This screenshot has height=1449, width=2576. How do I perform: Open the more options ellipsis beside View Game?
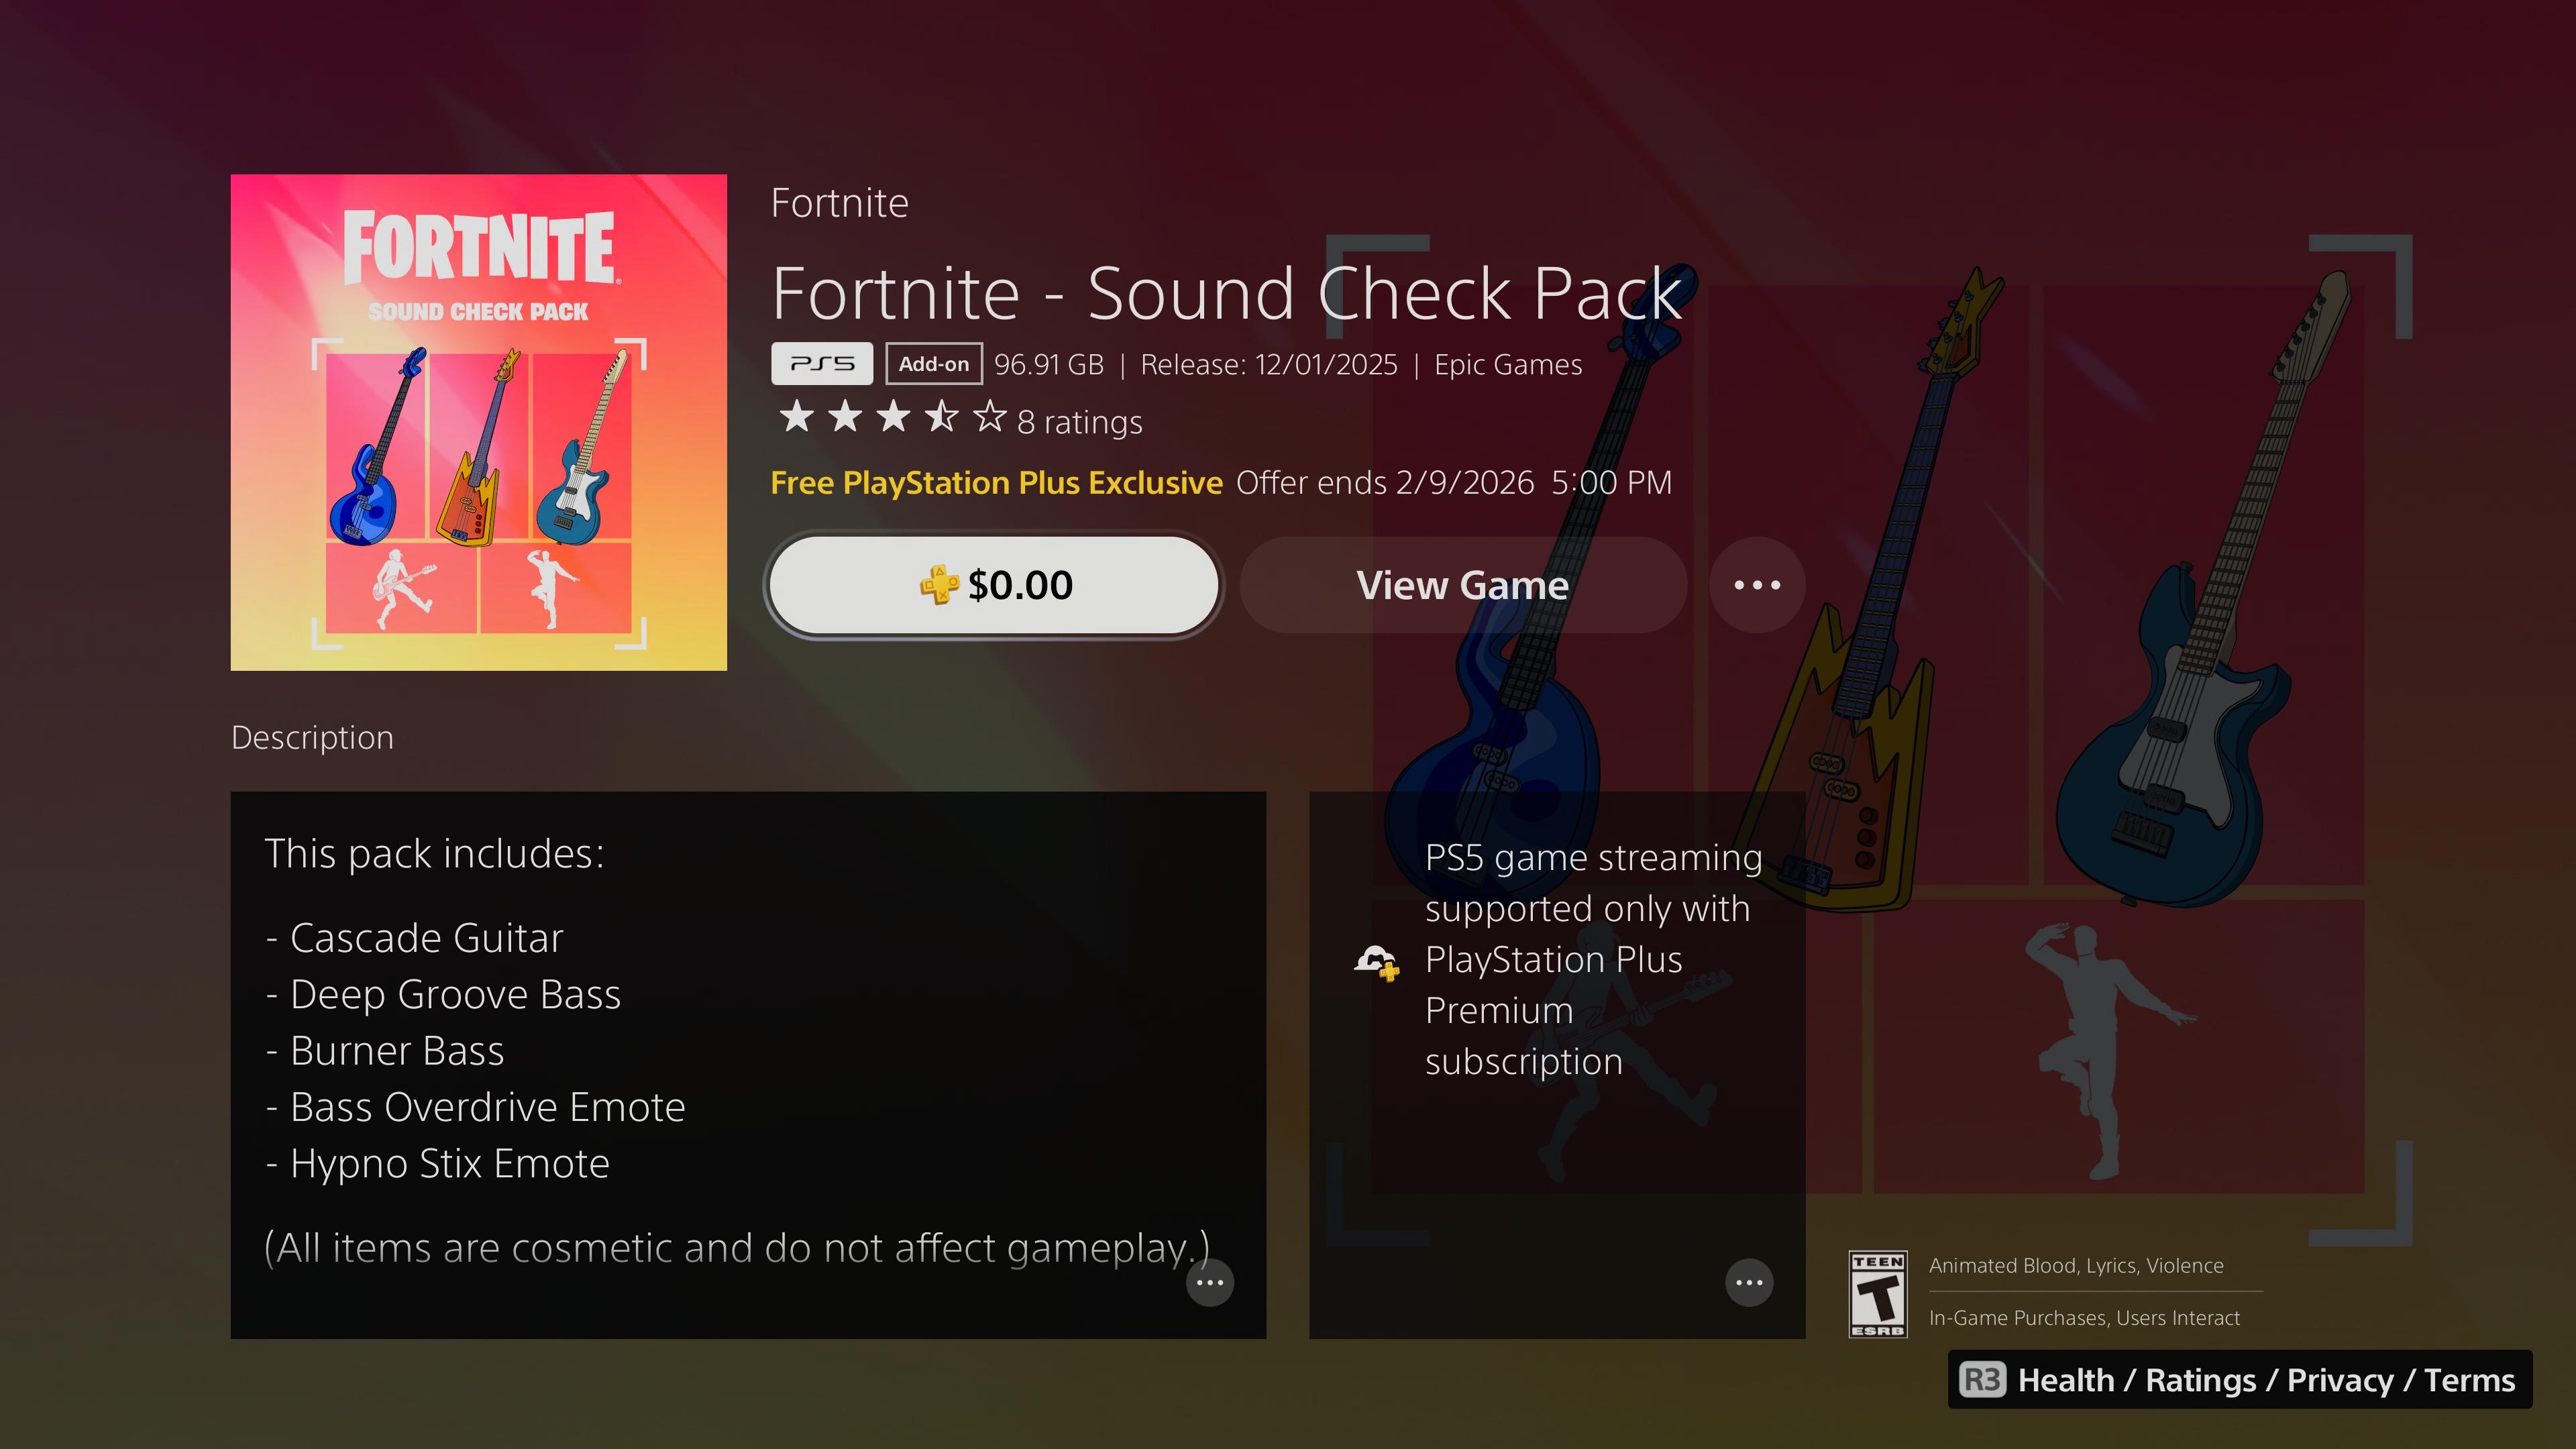[x=1757, y=585]
